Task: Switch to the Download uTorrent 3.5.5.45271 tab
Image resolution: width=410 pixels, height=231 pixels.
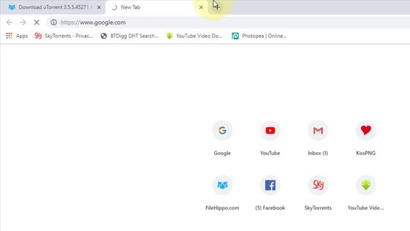Action: pos(53,7)
